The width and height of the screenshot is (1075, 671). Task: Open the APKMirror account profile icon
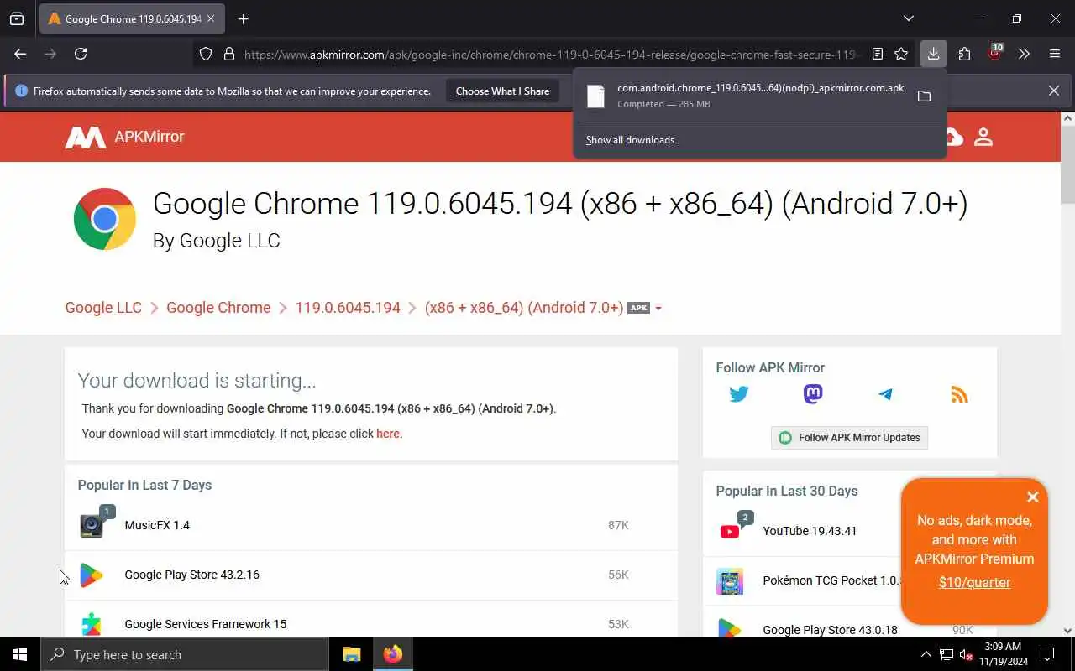tap(983, 137)
